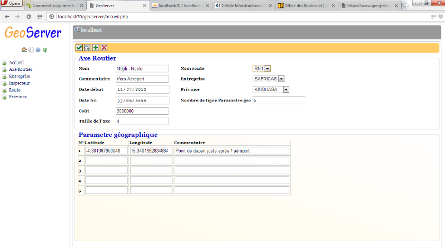The height and width of the screenshot is (249, 445).
Task: Open the Accueil link
Action: click(x=16, y=63)
